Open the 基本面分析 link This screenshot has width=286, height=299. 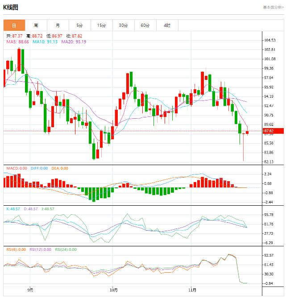tap(273, 7)
